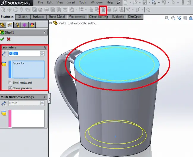Collapse the Parameters section
Viewport: 193px width, 157px height.
coord(45,47)
